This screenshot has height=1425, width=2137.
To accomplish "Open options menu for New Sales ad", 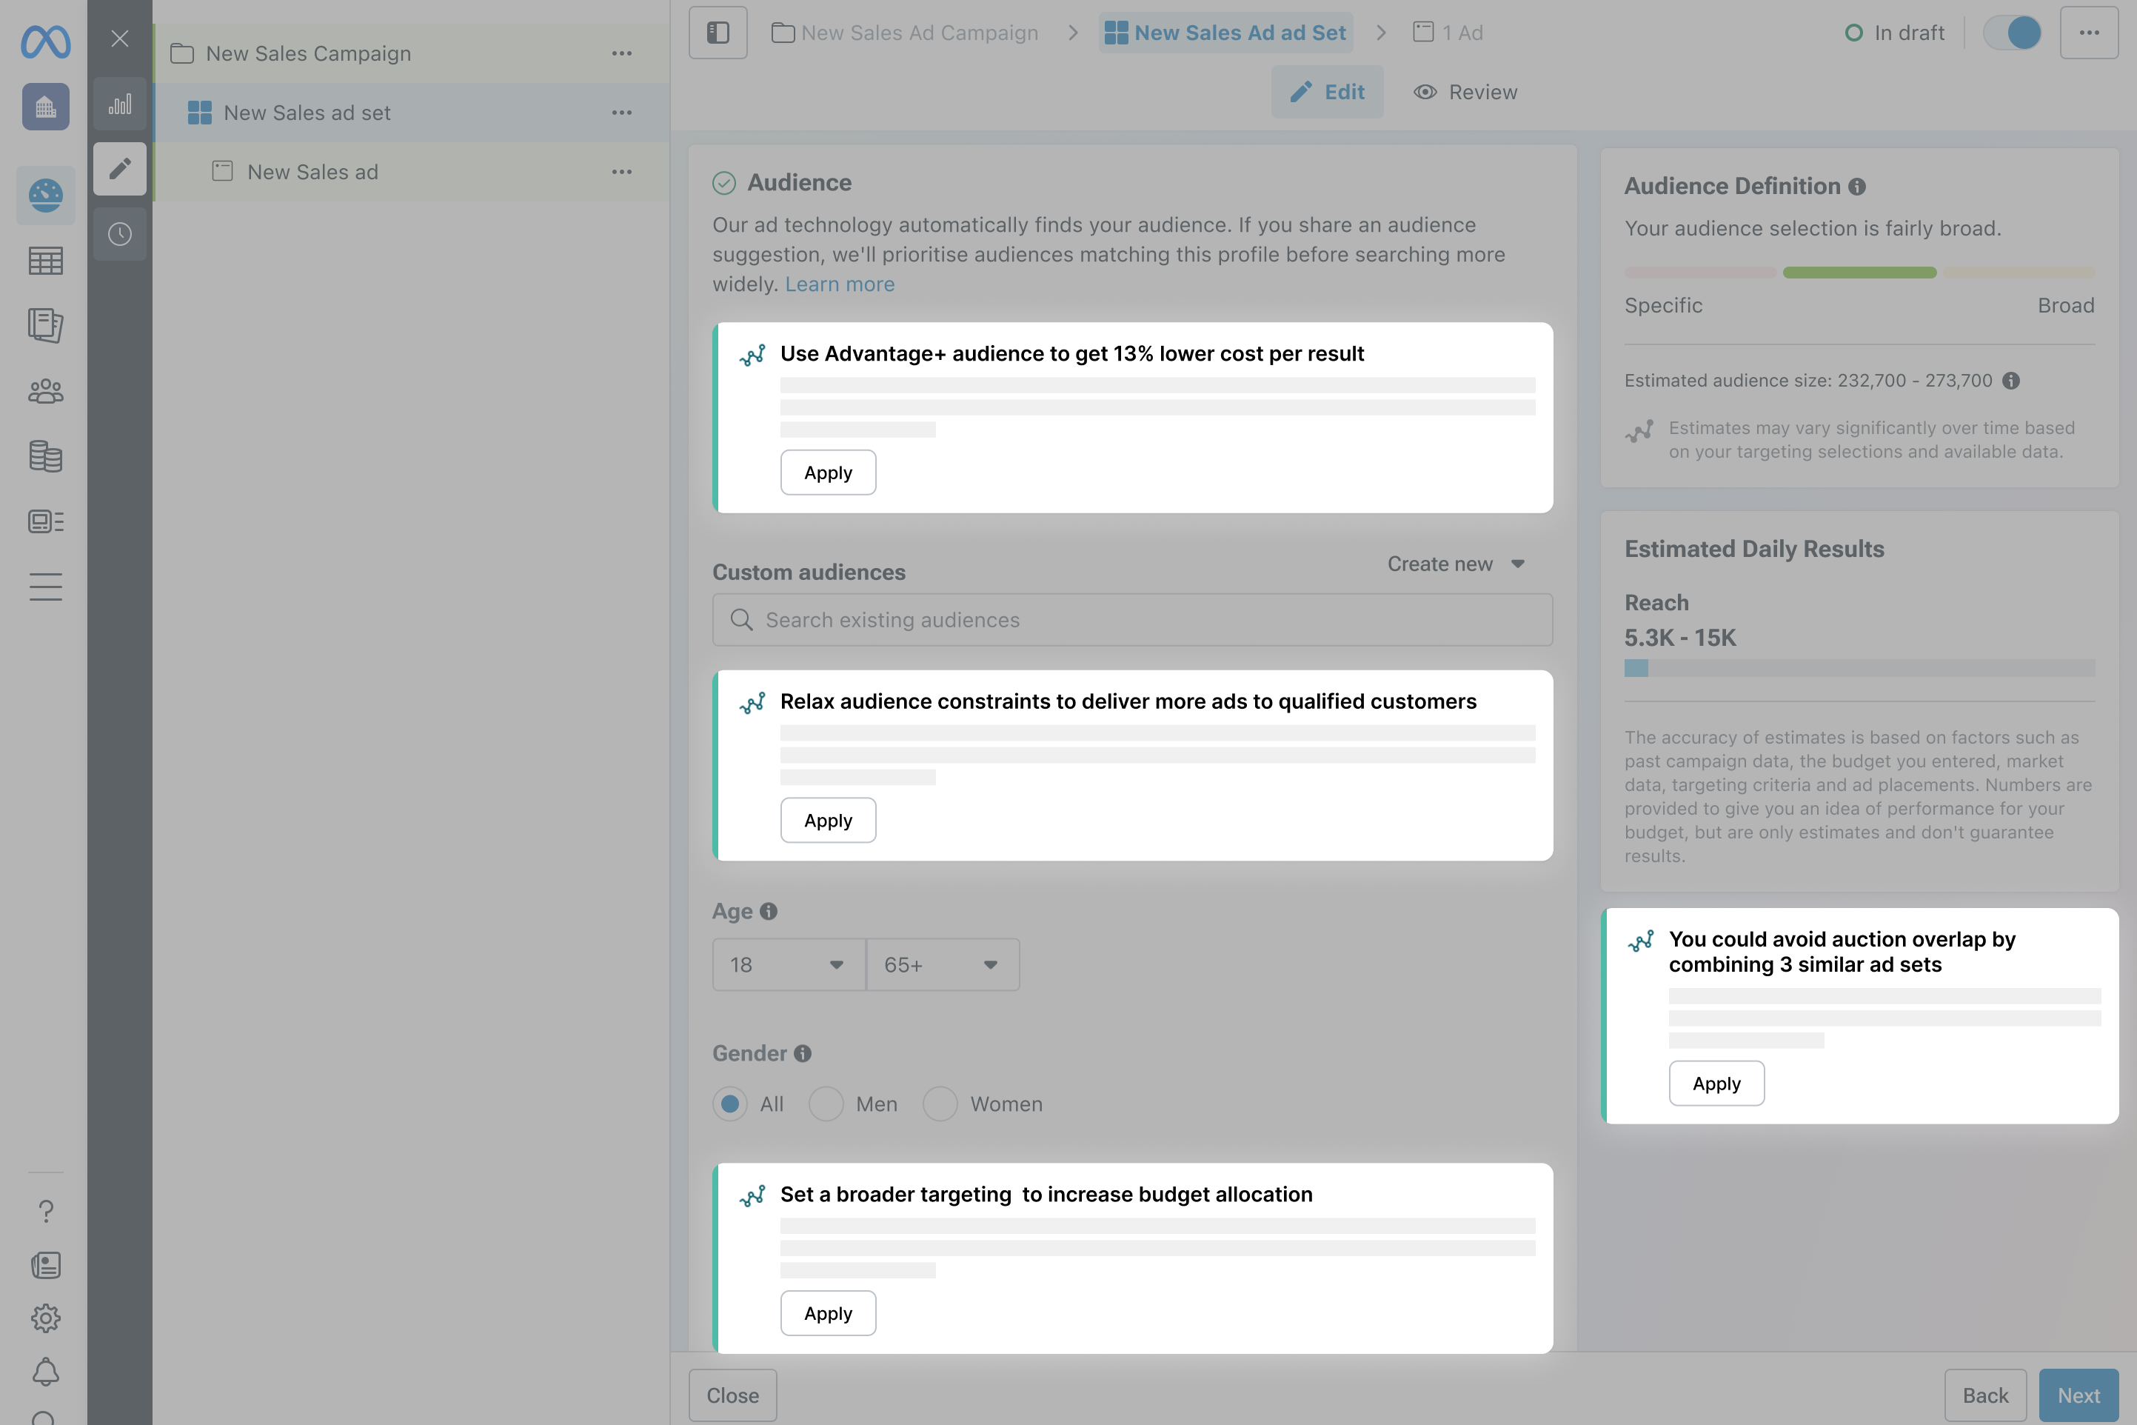I will point(621,172).
